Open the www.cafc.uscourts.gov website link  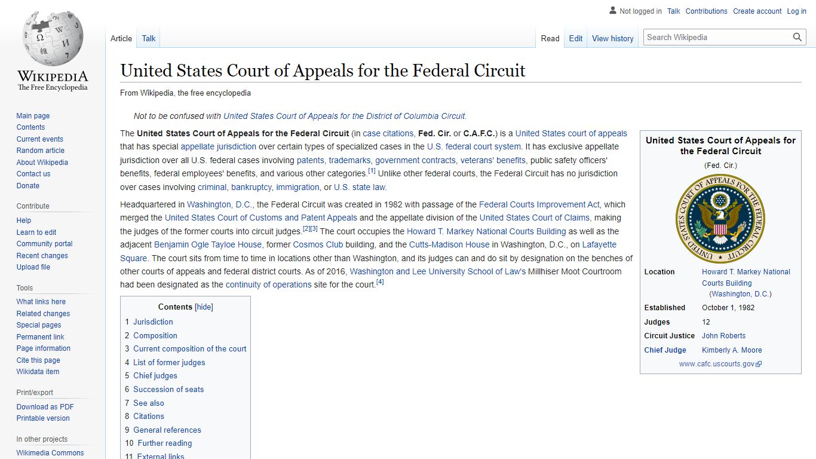[717, 364]
